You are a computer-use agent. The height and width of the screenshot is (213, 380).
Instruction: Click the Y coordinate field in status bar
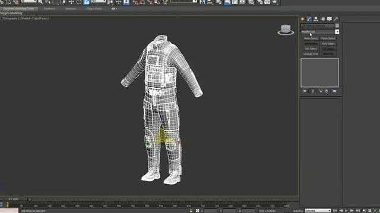(x=229, y=211)
